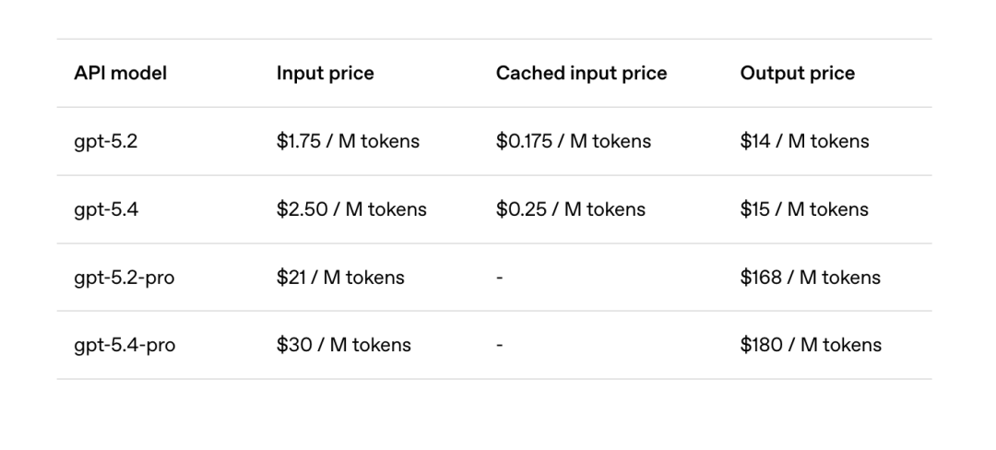Screen dimensions: 996x450
Task: Select the $1.75 / M tokens input price
Action: pyautogui.click(x=348, y=142)
